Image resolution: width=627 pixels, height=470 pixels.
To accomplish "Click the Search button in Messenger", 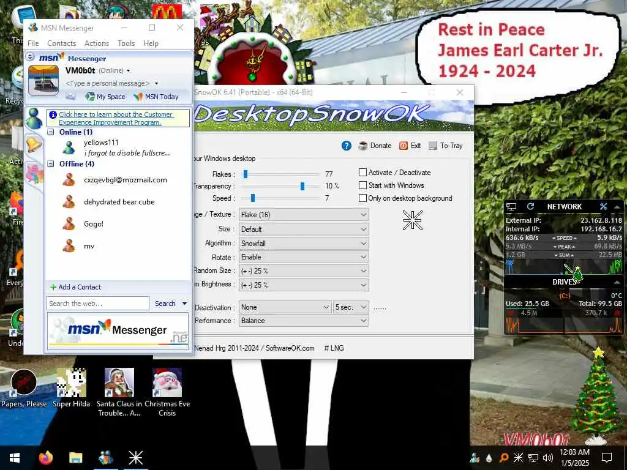I will pyautogui.click(x=165, y=304).
